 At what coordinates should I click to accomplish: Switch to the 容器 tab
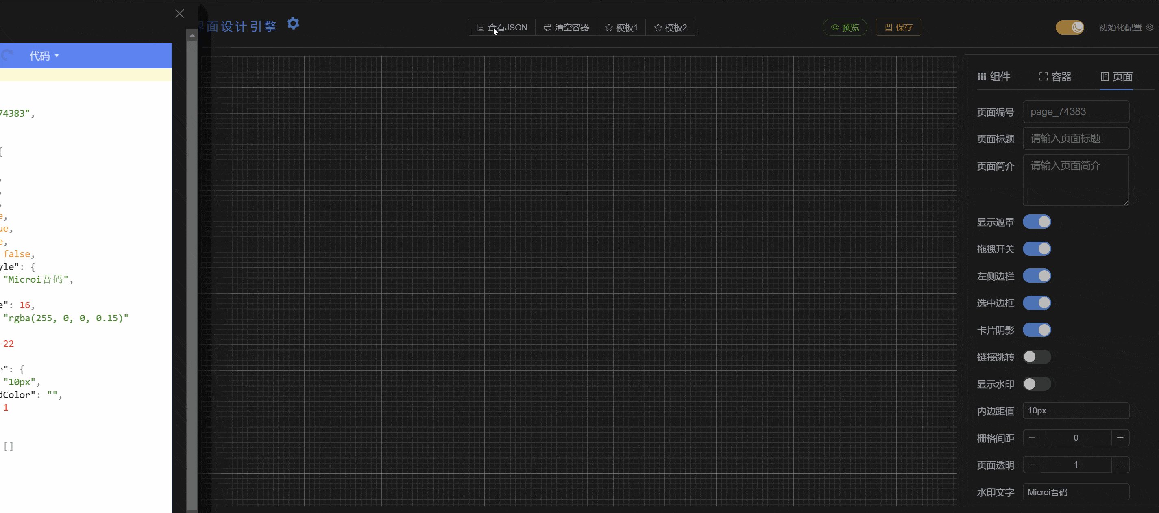pos(1055,77)
